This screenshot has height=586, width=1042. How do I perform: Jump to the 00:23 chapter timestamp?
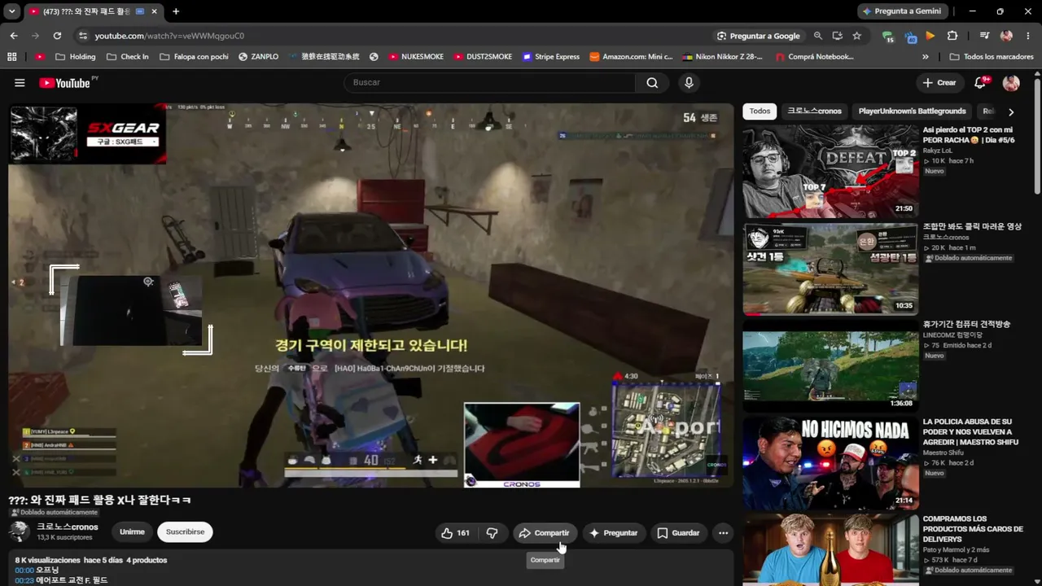(x=24, y=580)
